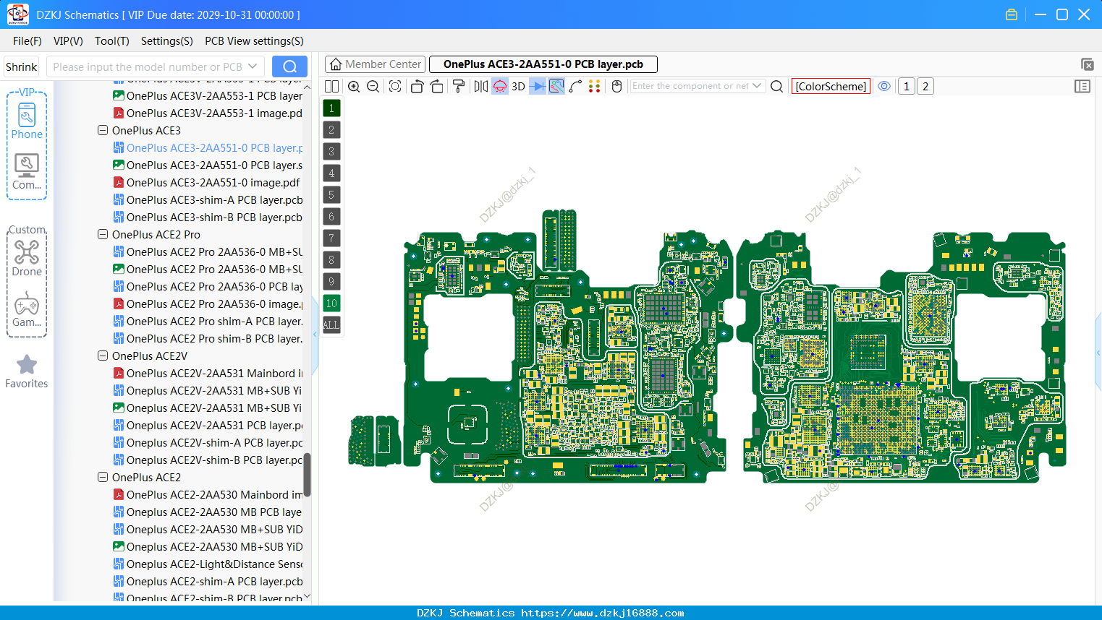Open the website link in the status bar

click(603, 613)
